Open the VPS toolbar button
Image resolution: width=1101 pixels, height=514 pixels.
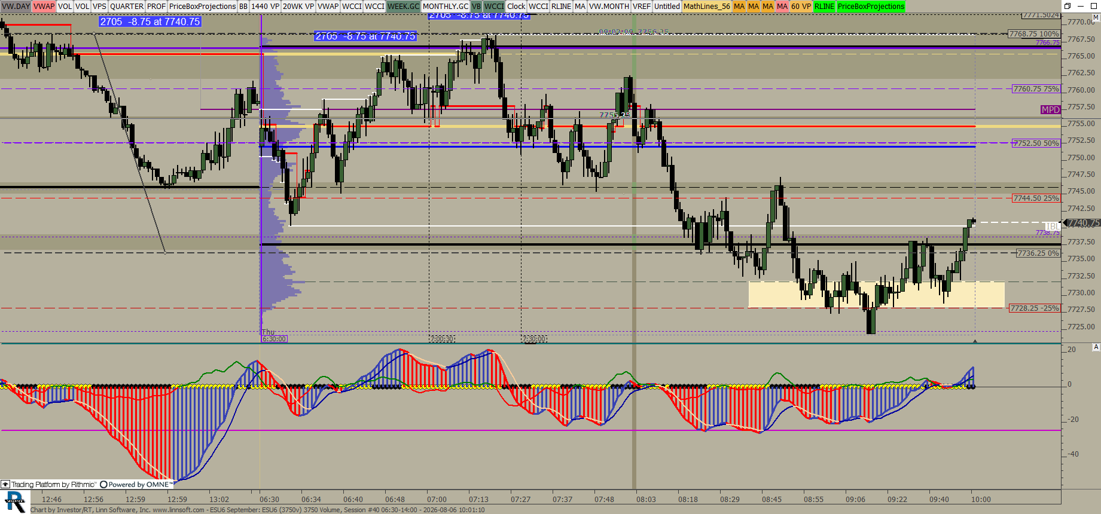pos(99,6)
